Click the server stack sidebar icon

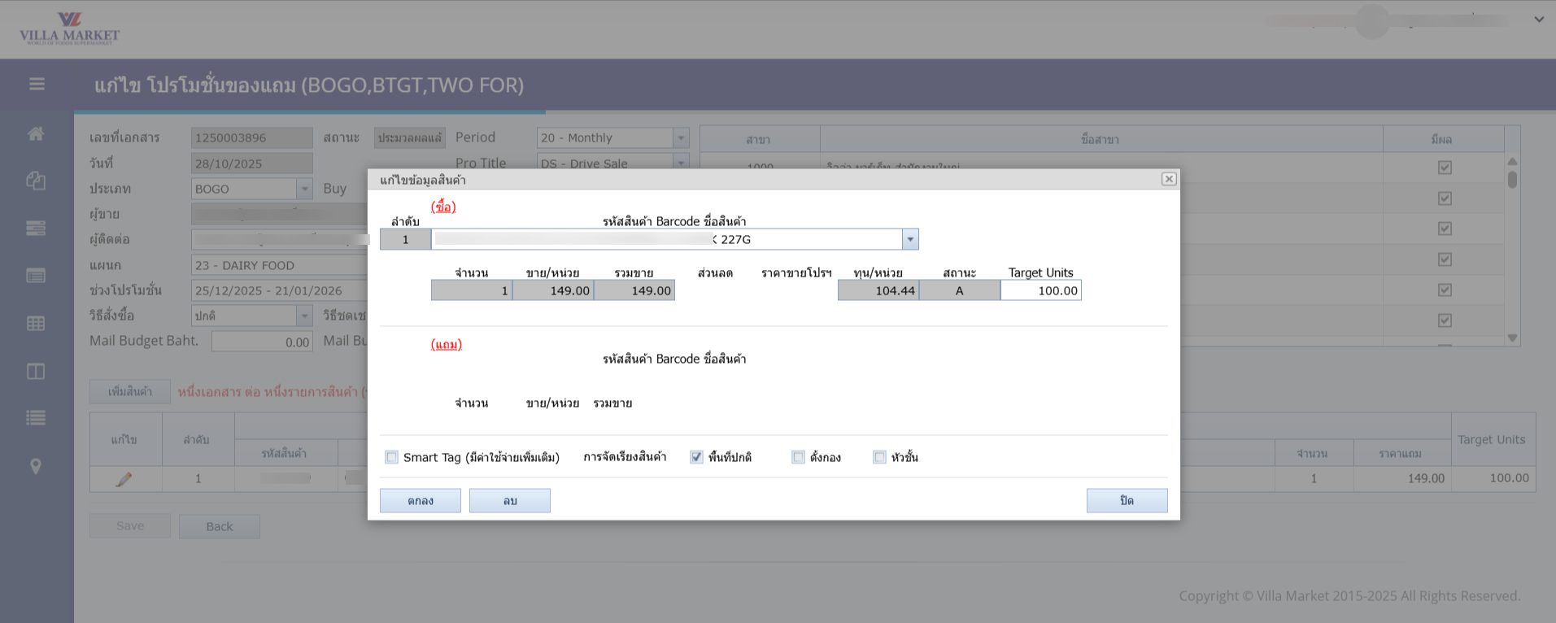tap(36, 229)
